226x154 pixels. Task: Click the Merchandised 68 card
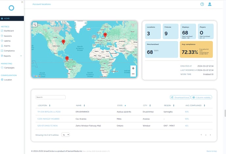click(162, 49)
